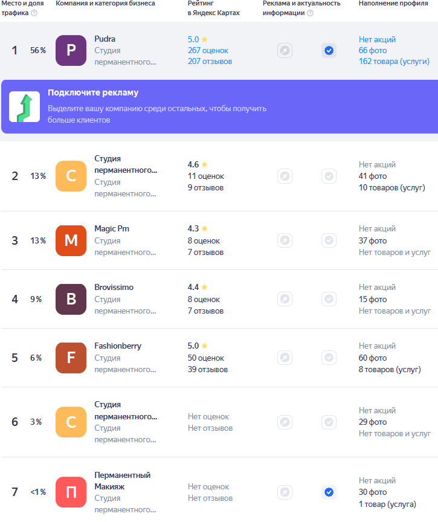Click the verification badge in Brovissimo row

coord(329,299)
